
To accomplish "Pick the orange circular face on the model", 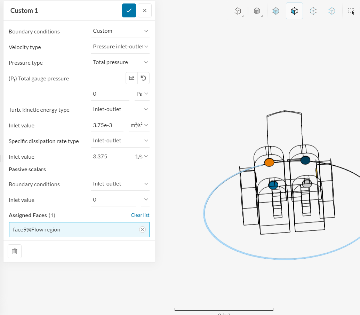I will click(269, 163).
